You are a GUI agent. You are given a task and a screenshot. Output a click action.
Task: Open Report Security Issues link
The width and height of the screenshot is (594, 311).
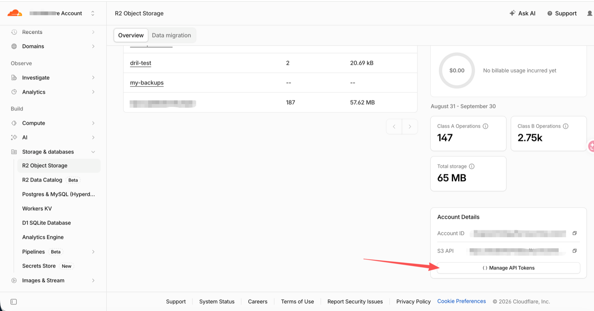click(x=355, y=302)
